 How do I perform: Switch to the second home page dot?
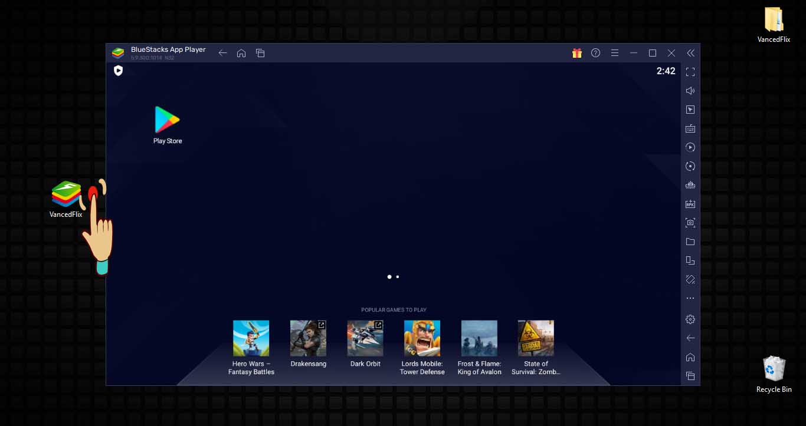tap(398, 276)
